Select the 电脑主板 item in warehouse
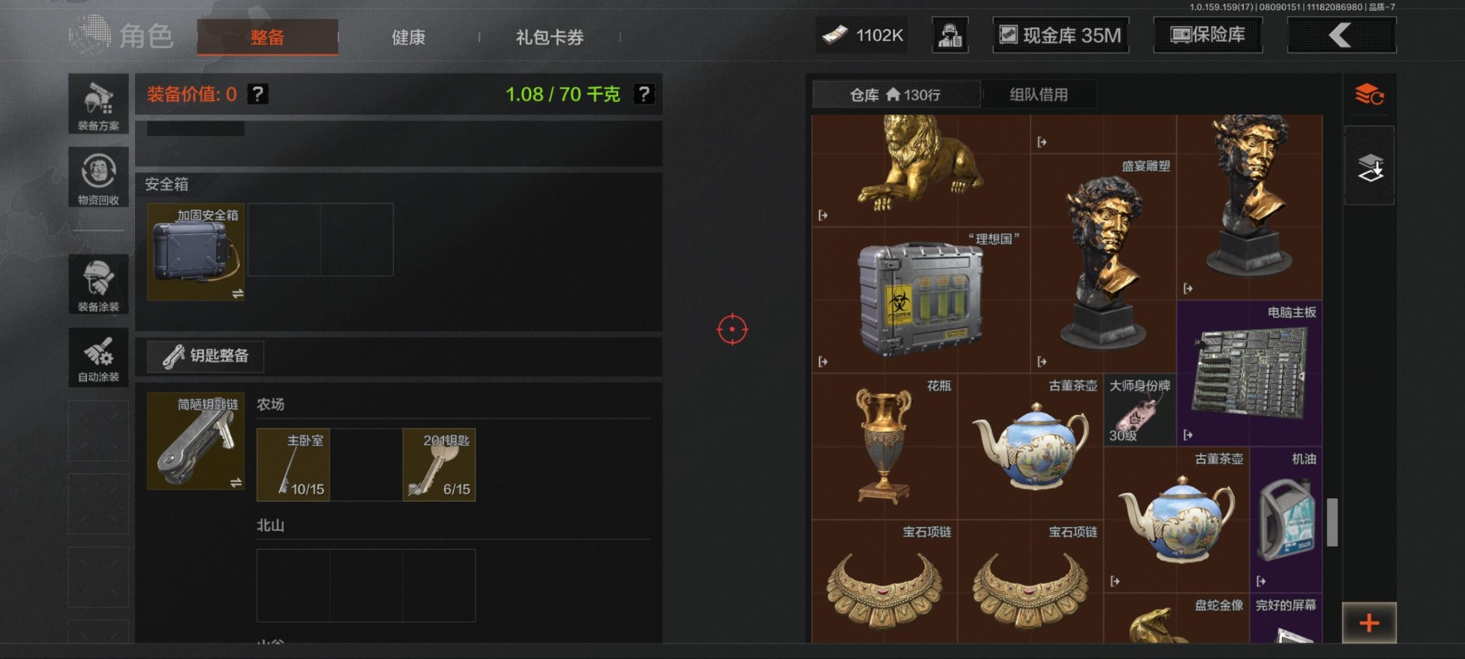 click(1250, 373)
